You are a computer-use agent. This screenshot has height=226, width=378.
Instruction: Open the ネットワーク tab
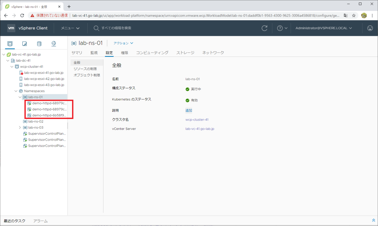[x=213, y=52]
